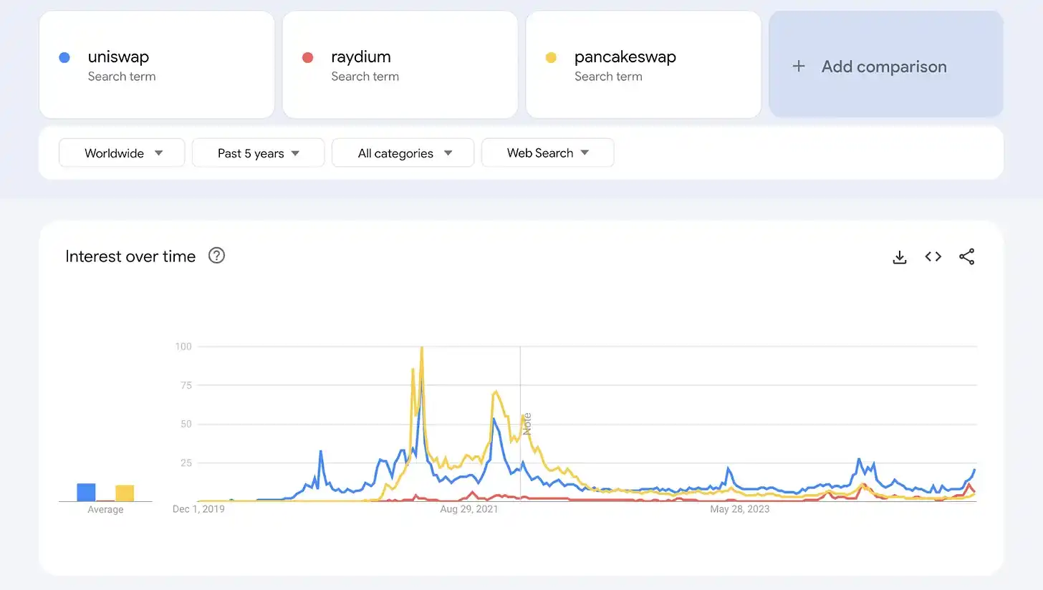
Task: Click the red dot beside raydium
Action: point(308,57)
